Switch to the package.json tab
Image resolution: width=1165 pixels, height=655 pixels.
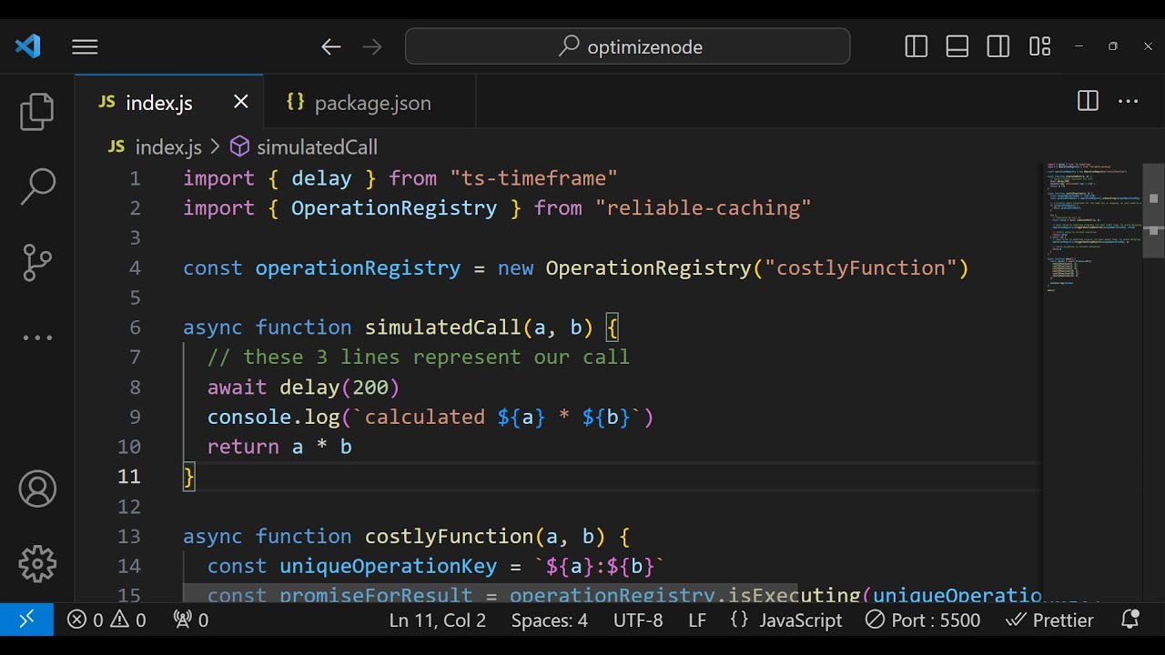click(x=371, y=103)
